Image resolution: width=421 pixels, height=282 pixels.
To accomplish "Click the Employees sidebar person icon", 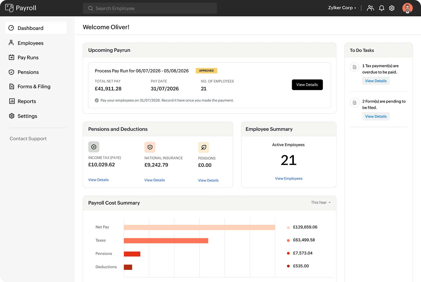I will (11, 43).
